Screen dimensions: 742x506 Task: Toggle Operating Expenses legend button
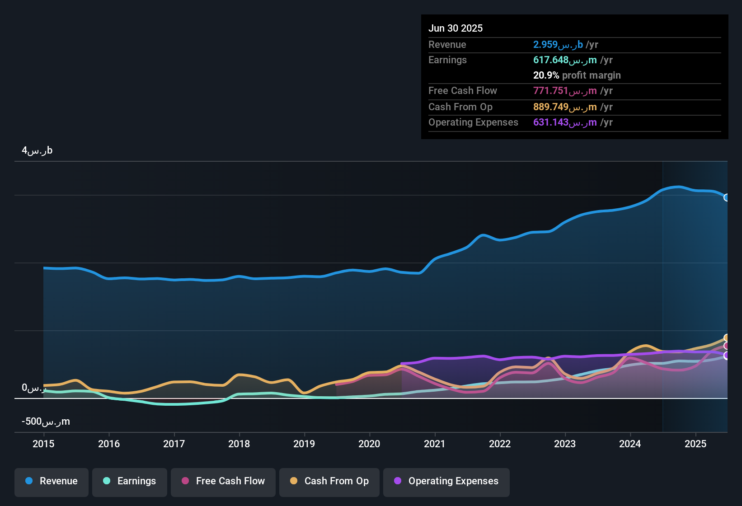point(446,482)
